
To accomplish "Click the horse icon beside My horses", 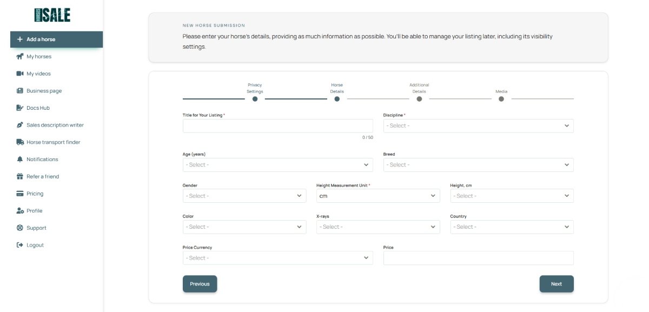I will (x=20, y=56).
